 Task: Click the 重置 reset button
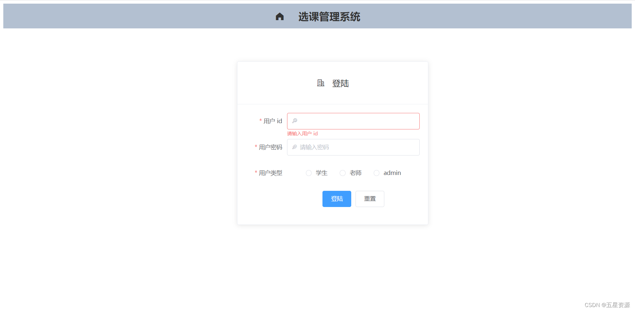[x=370, y=199]
